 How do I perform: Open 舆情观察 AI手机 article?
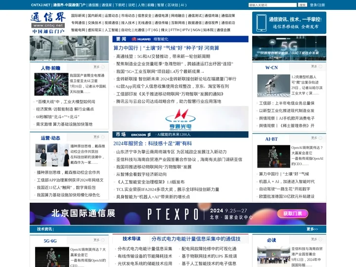[287, 118]
